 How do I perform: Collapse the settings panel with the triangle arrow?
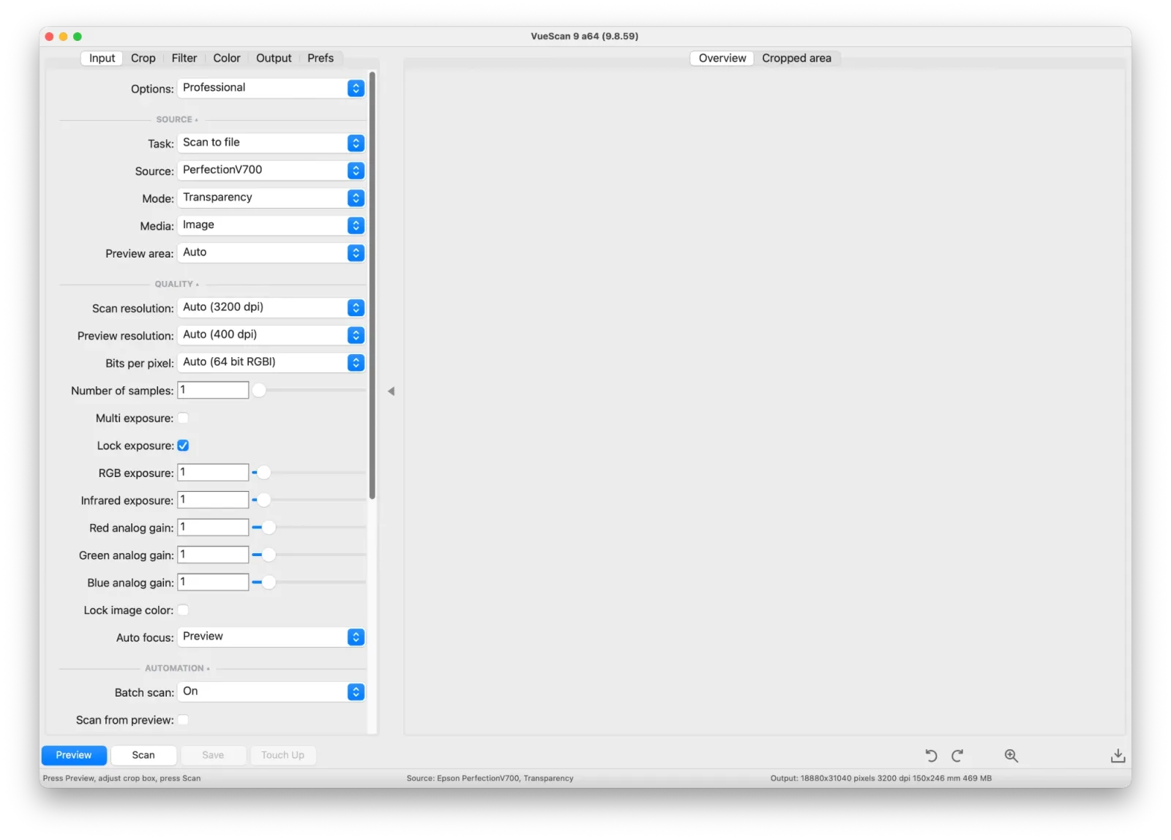coord(392,391)
